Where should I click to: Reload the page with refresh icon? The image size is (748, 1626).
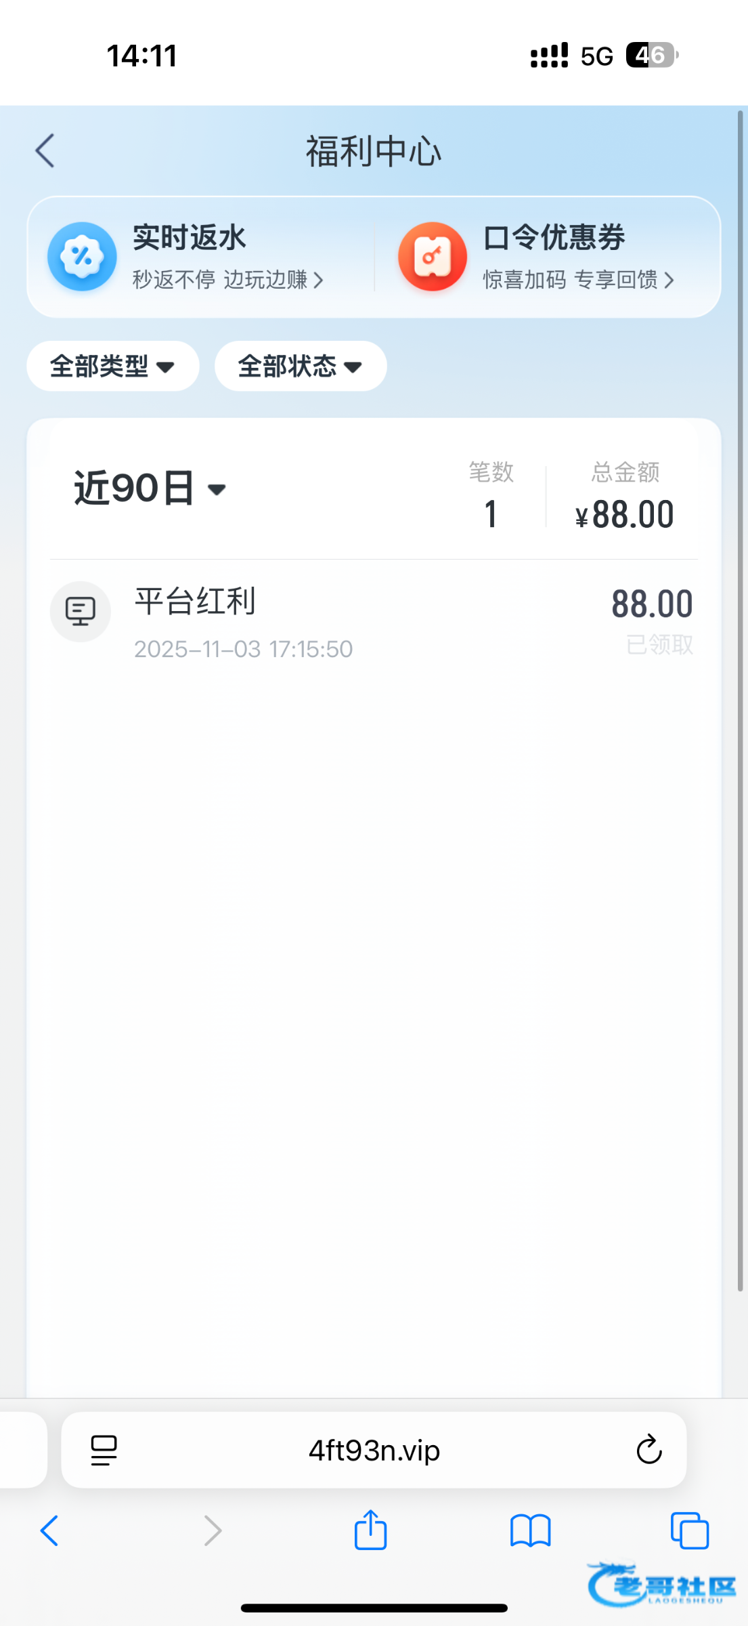(x=648, y=1451)
